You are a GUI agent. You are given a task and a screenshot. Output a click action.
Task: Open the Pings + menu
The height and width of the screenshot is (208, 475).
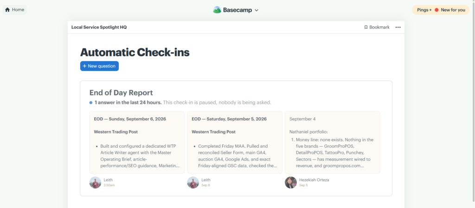pos(424,10)
